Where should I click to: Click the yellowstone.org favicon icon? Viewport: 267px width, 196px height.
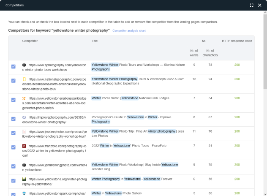coord(24,179)
